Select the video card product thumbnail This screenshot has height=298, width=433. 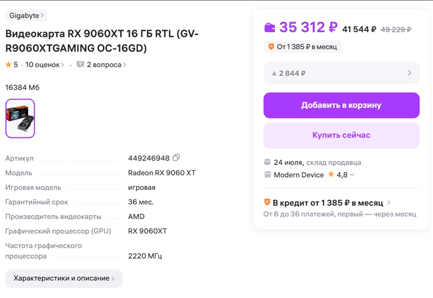[x=20, y=119]
